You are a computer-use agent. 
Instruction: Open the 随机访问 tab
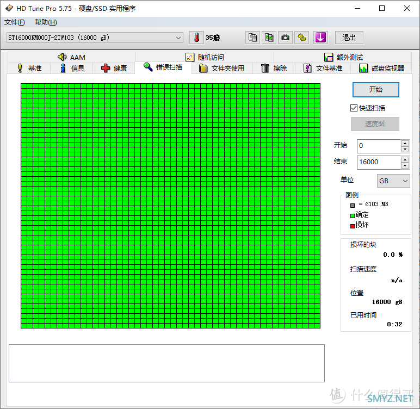point(205,57)
